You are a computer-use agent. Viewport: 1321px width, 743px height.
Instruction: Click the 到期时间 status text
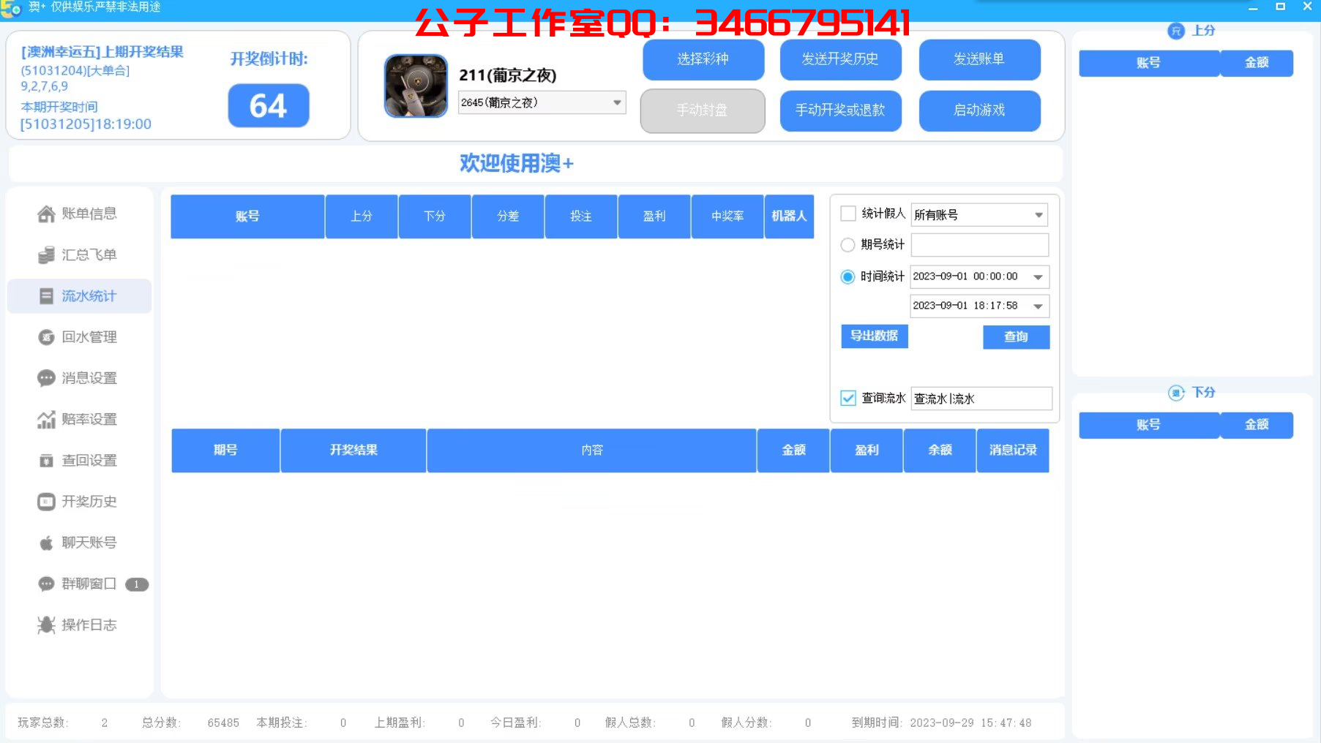coord(941,723)
